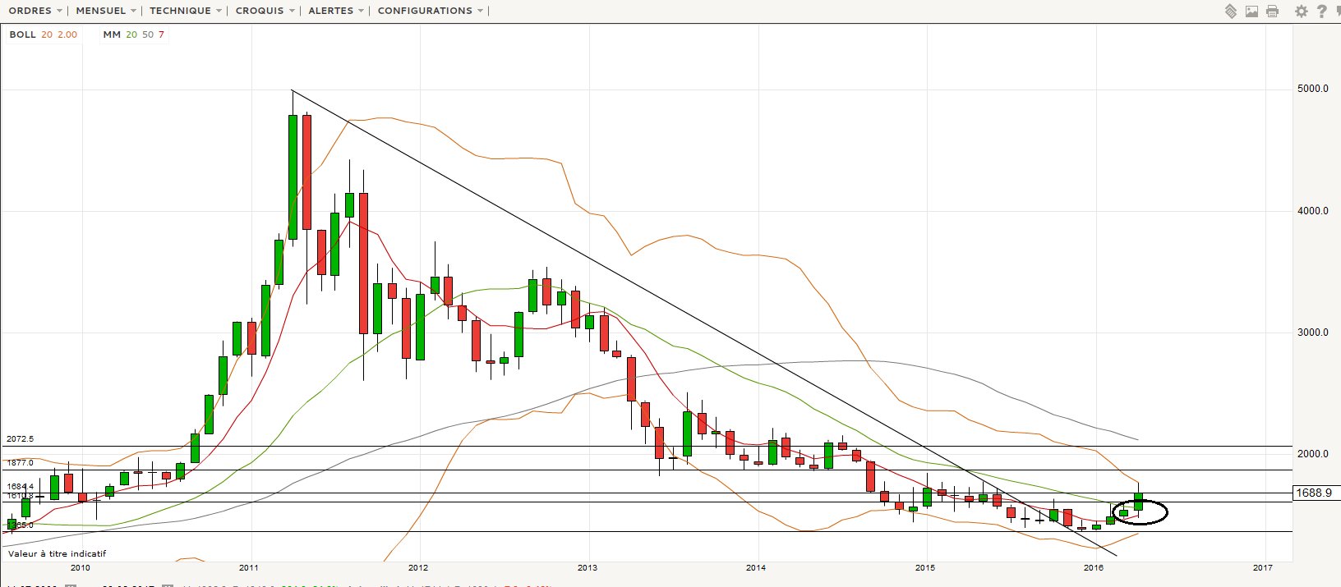Click the 5000.0 price axis label
This screenshot has width=1341, height=587.
[1313, 89]
